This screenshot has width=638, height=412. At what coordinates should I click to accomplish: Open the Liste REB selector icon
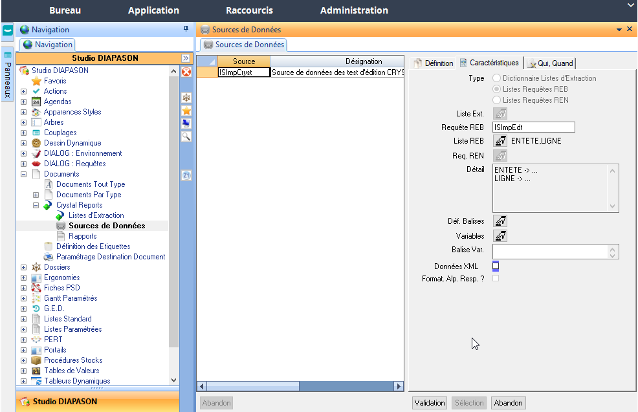point(500,140)
